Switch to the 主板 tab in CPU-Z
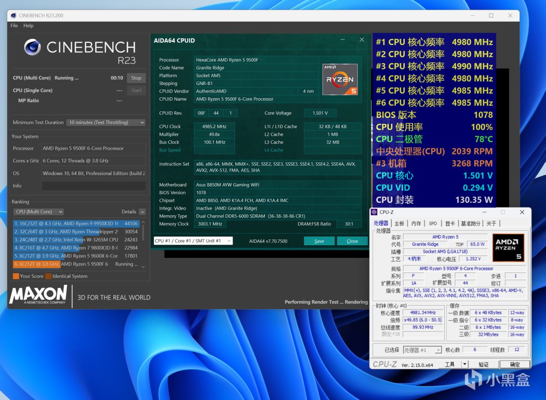Screen dimensions: 546x400 click(399, 223)
